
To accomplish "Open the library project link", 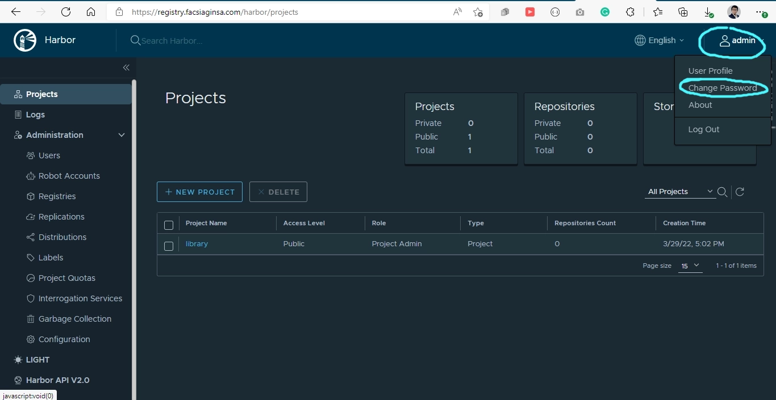I will 197,243.
